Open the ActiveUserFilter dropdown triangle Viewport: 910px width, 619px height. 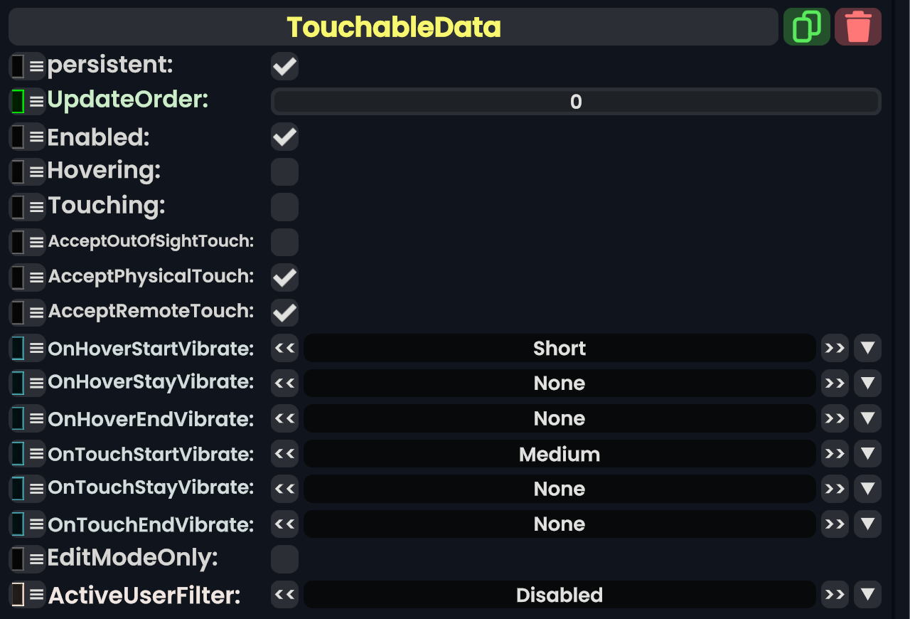[x=867, y=595]
